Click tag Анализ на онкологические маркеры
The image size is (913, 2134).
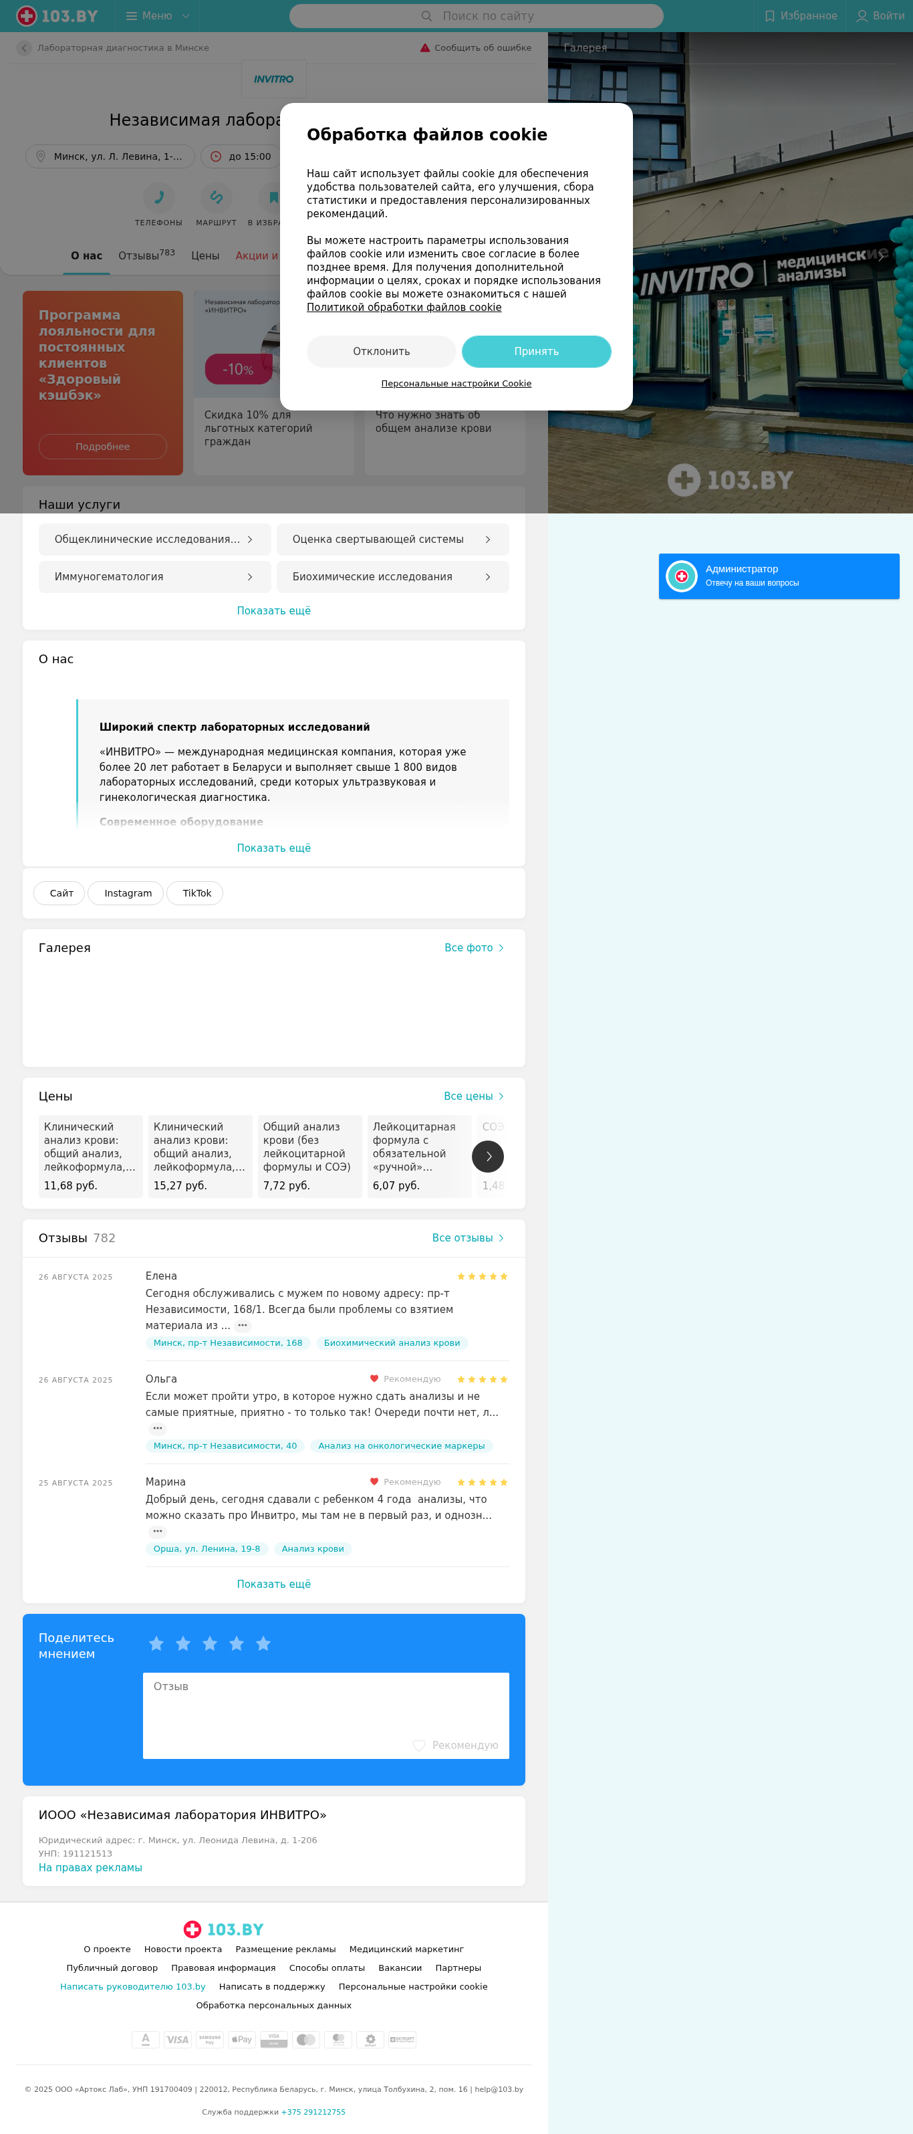[x=402, y=1445]
